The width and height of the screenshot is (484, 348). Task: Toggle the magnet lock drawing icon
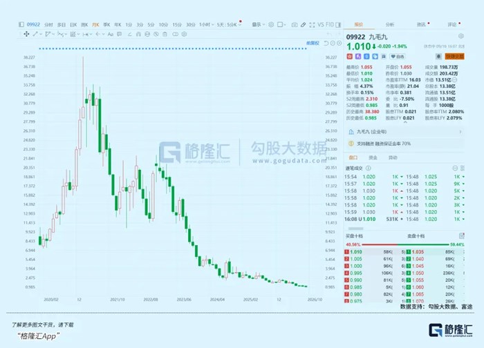coord(138,35)
